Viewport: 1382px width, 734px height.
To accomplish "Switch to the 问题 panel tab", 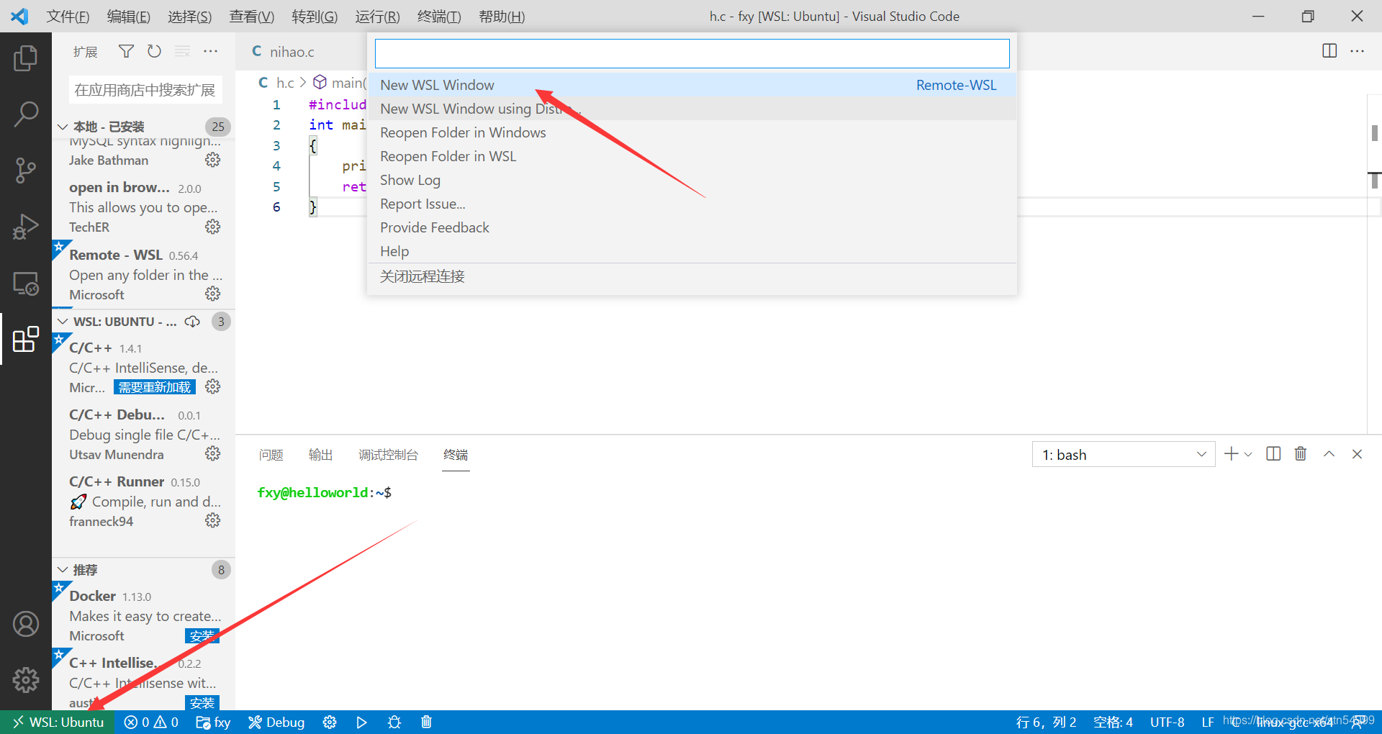I will coord(271,455).
